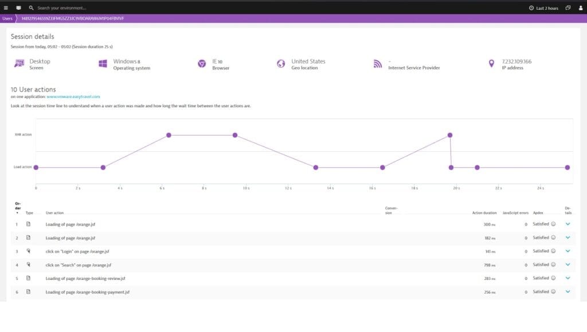
Task: Click the Windows operating system logo
Action: (x=103, y=64)
